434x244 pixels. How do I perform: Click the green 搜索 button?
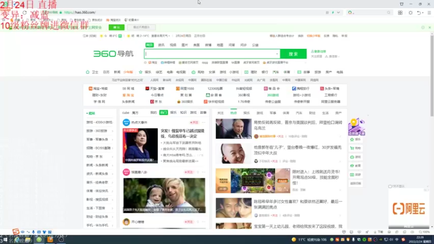click(293, 54)
